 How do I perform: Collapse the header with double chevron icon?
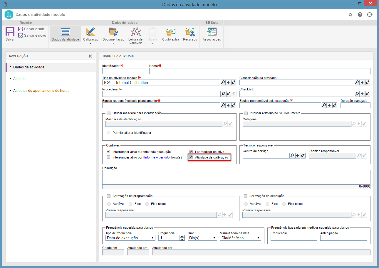(x=350, y=15)
